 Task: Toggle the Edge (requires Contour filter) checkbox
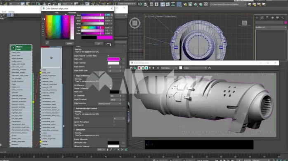(108, 56)
